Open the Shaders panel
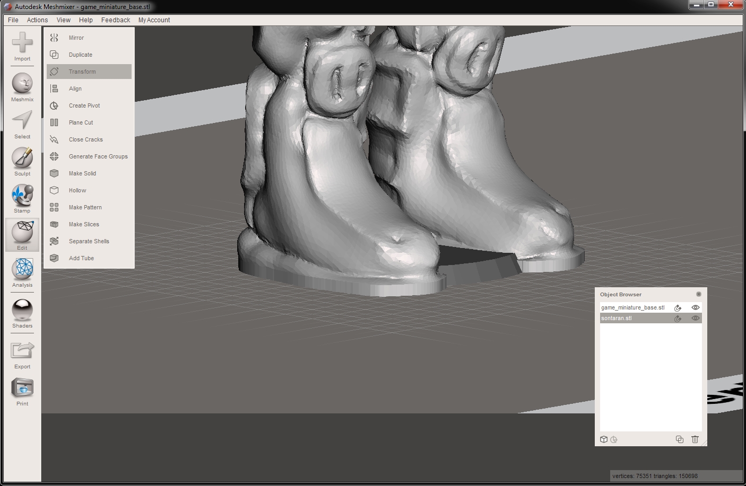Screen dimensions: 746x486 point(22,314)
